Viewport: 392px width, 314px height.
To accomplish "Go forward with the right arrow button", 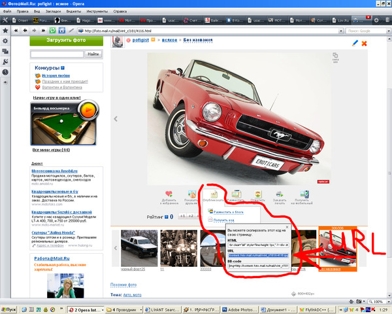I will pyautogui.click(x=34, y=31).
